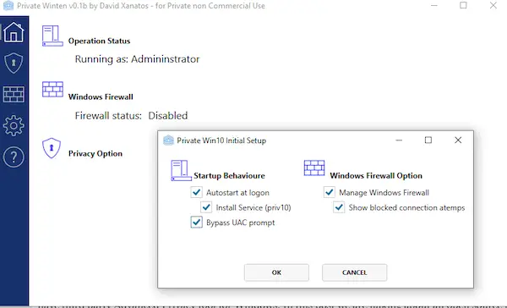Disable Bypass UAC prompt checkbox
The height and width of the screenshot is (308, 507).
pyautogui.click(x=196, y=223)
